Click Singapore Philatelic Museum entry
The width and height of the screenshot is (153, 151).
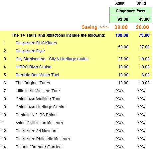pos(43,139)
